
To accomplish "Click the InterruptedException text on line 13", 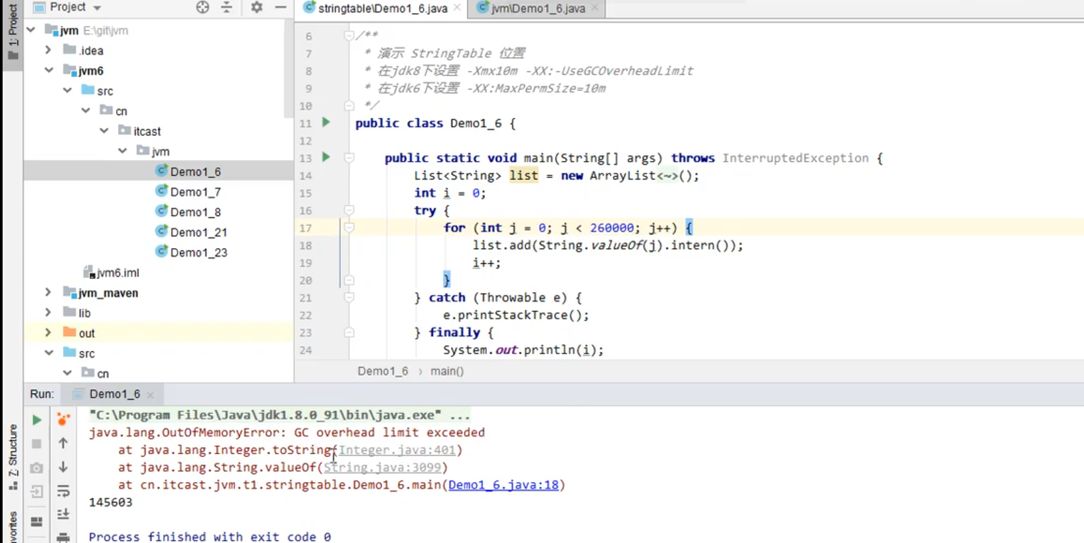I will coord(796,158).
